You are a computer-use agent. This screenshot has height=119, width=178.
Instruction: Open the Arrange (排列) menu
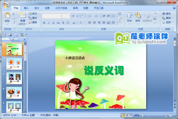pyautogui.click(x=138, y=18)
